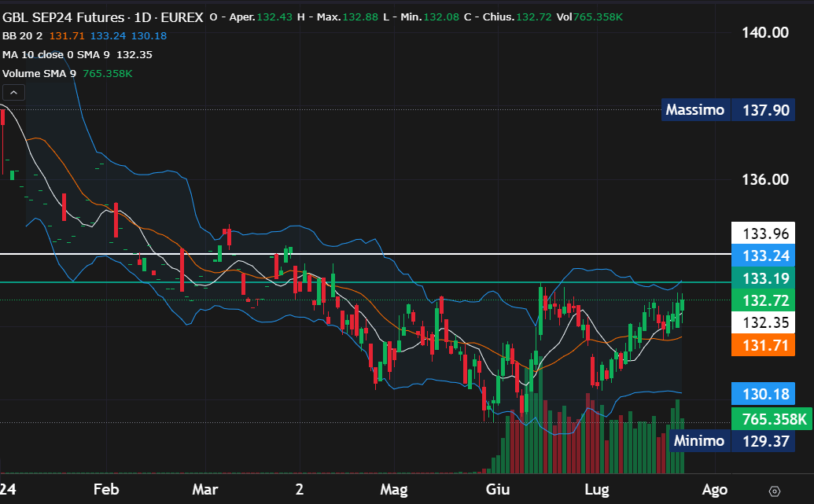This screenshot has height=504, width=814.
Task: Select the green horizontal line at 133.19
Action: point(393,281)
